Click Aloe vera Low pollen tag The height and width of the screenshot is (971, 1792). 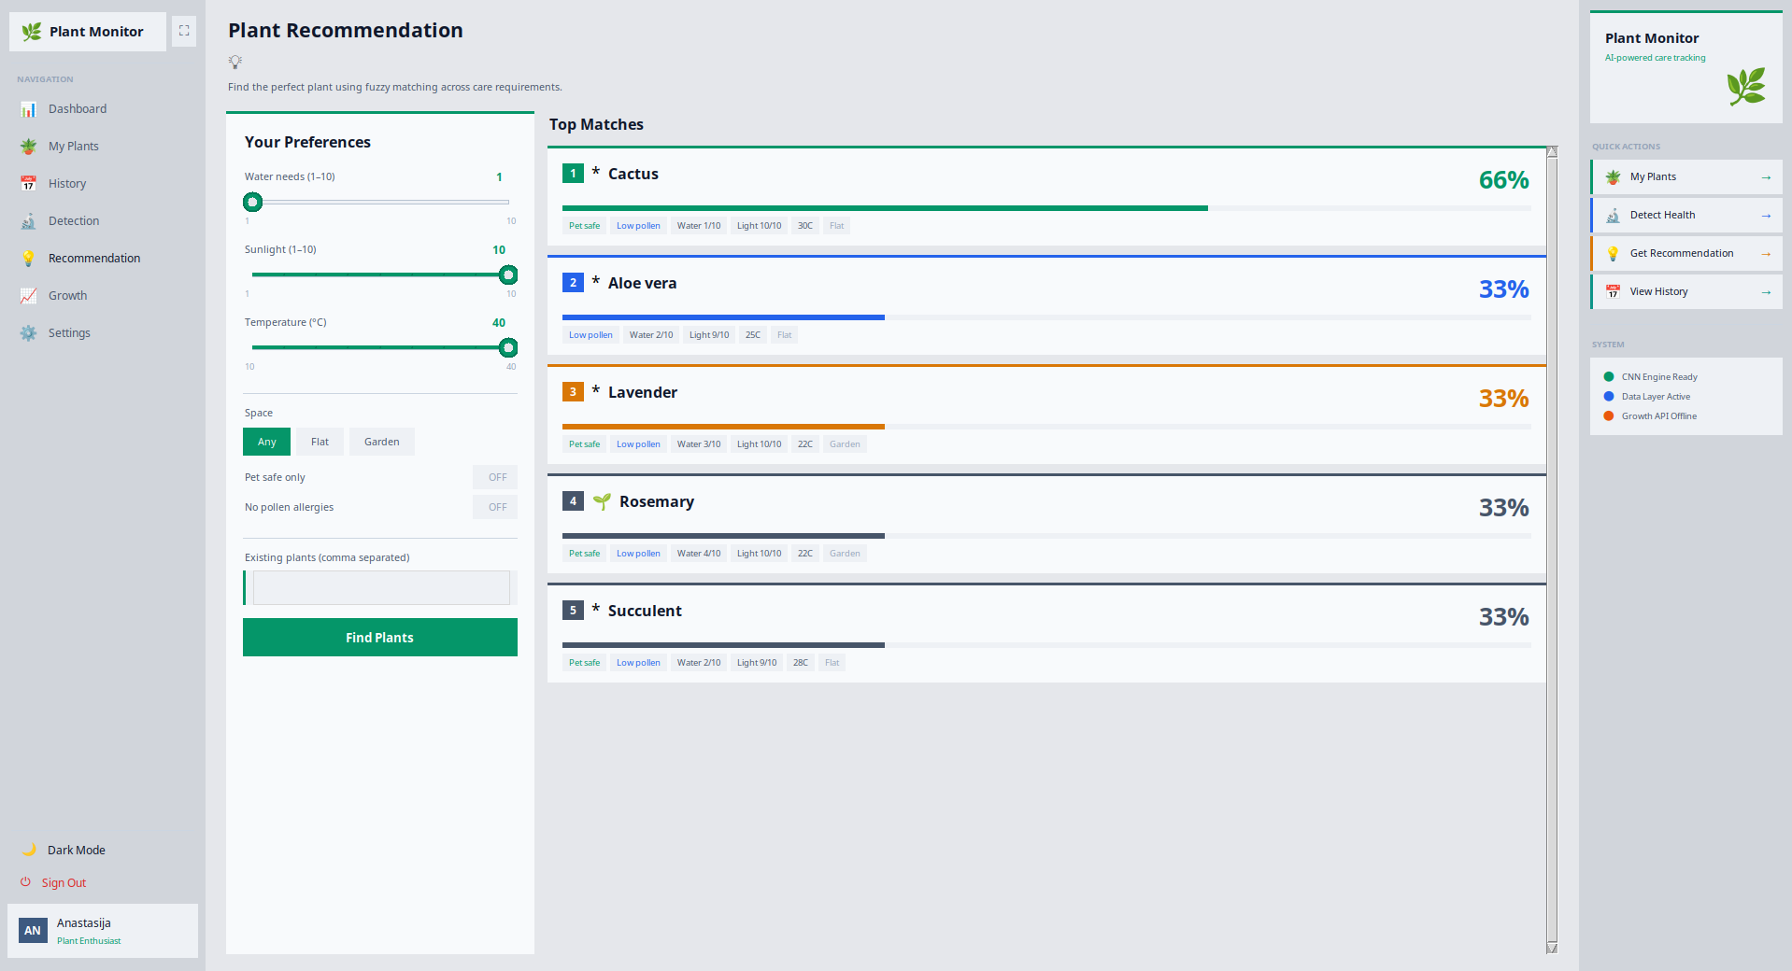coord(591,335)
